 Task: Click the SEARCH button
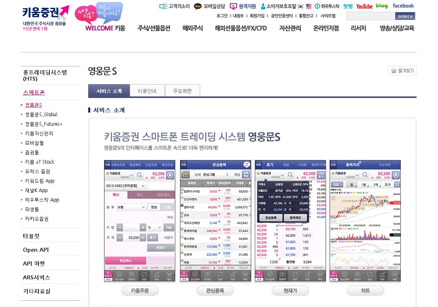pos(405,16)
